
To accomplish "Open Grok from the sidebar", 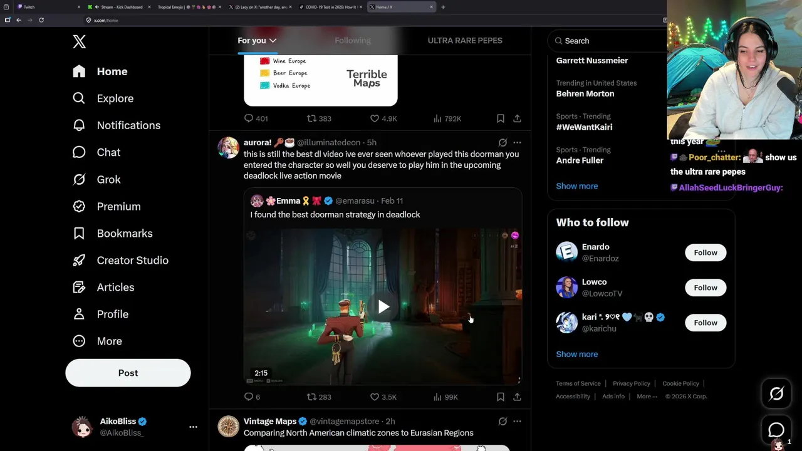I will click(96, 179).
